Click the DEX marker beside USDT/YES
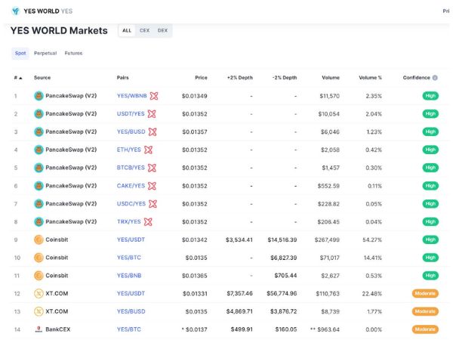The width and height of the screenshot is (453, 340). coord(152,113)
